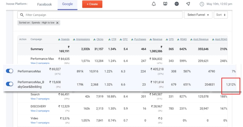
Task: Select the Google platform tab
Action: coord(67,4)
